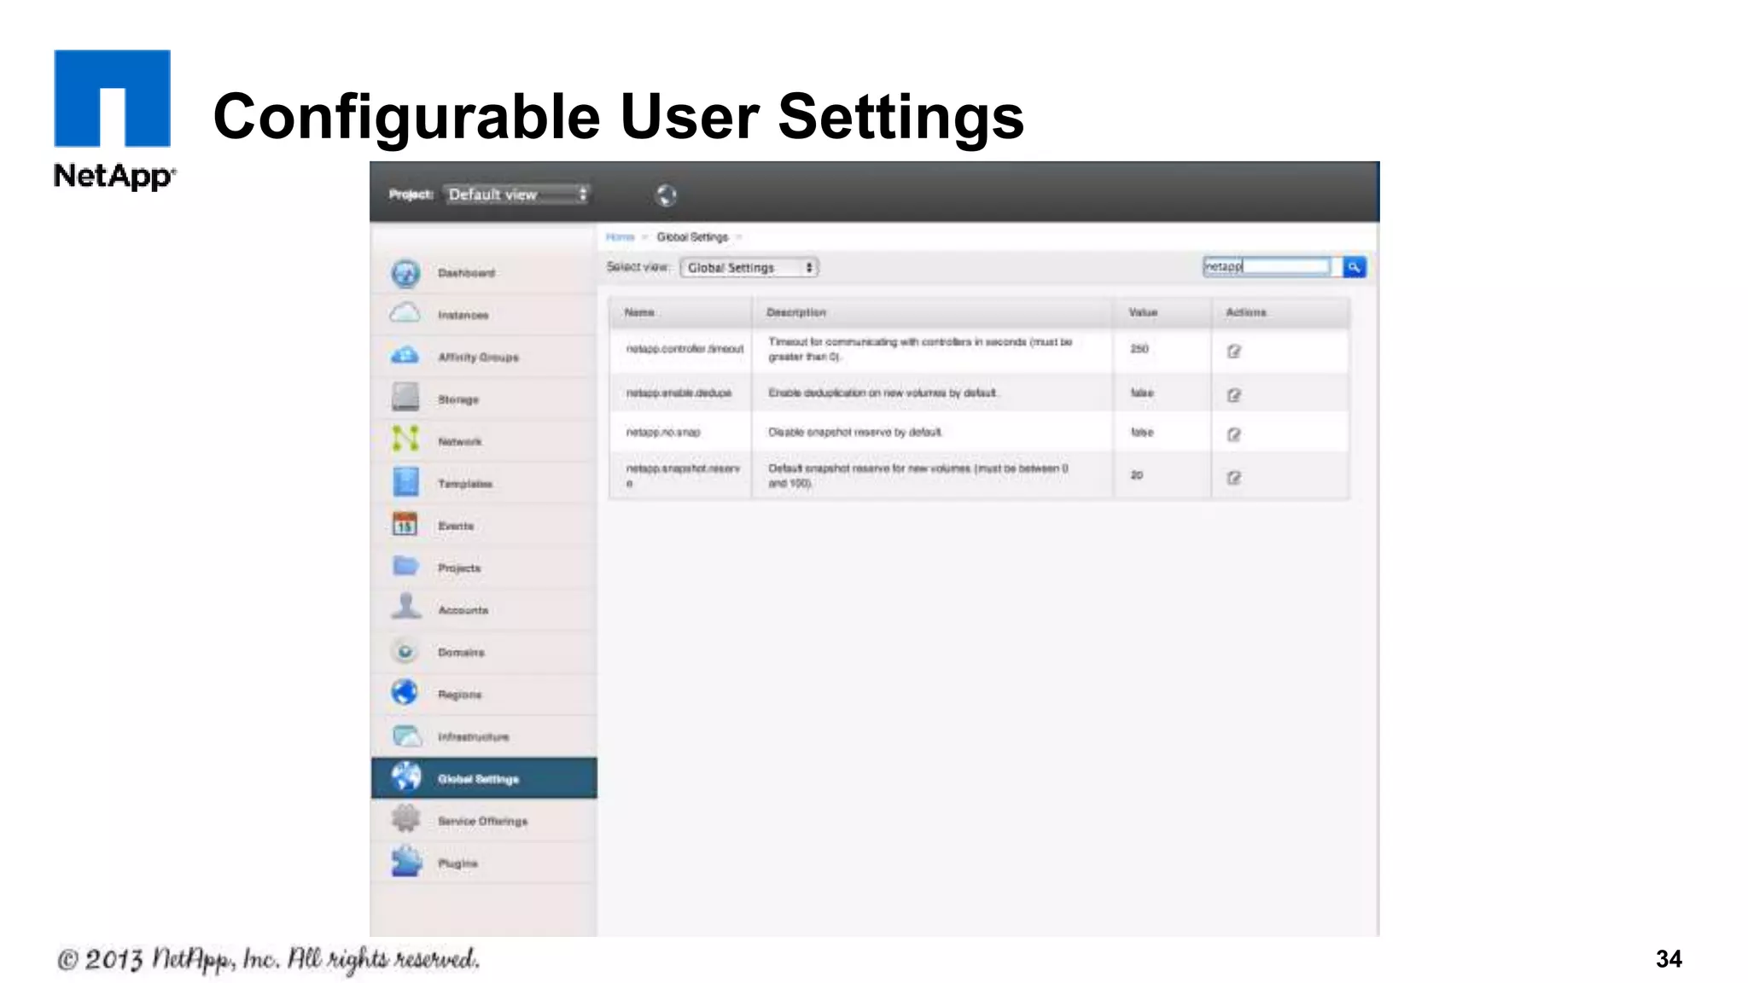
Task: Open the Templates icon
Action: [x=405, y=481]
